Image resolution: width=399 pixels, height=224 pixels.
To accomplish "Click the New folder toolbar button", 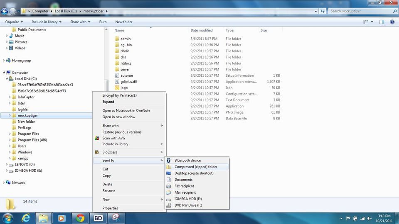I will [x=124, y=22].
